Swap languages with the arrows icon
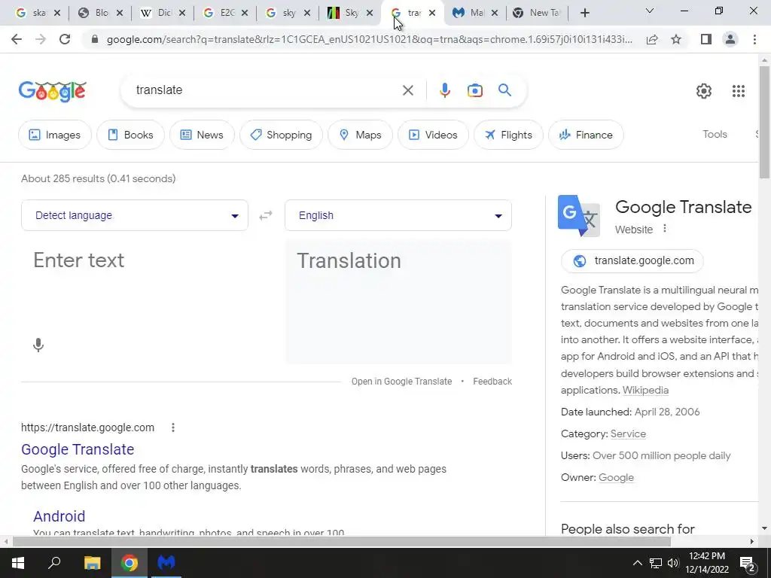 click(x=266, y=215)
